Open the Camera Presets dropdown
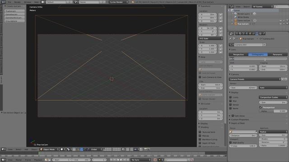289x162 pixels. pyautogui.click(x=255, y=79)
